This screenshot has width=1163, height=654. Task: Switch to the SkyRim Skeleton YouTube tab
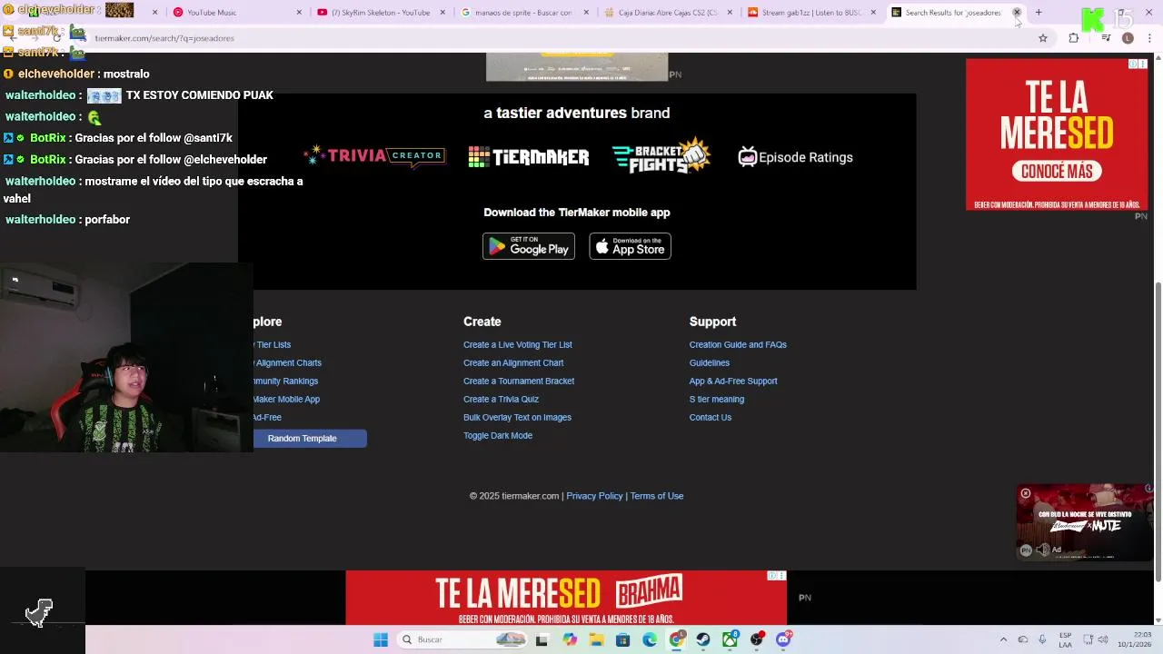375,13
